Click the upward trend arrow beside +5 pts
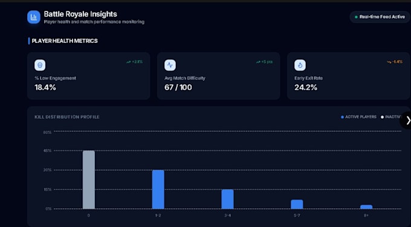Viewport: 411px width, 227px height. tap(258, 62)
